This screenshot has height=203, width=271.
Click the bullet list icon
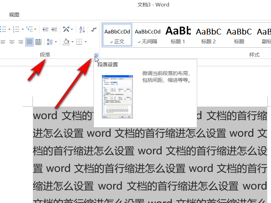click(3, 29)
